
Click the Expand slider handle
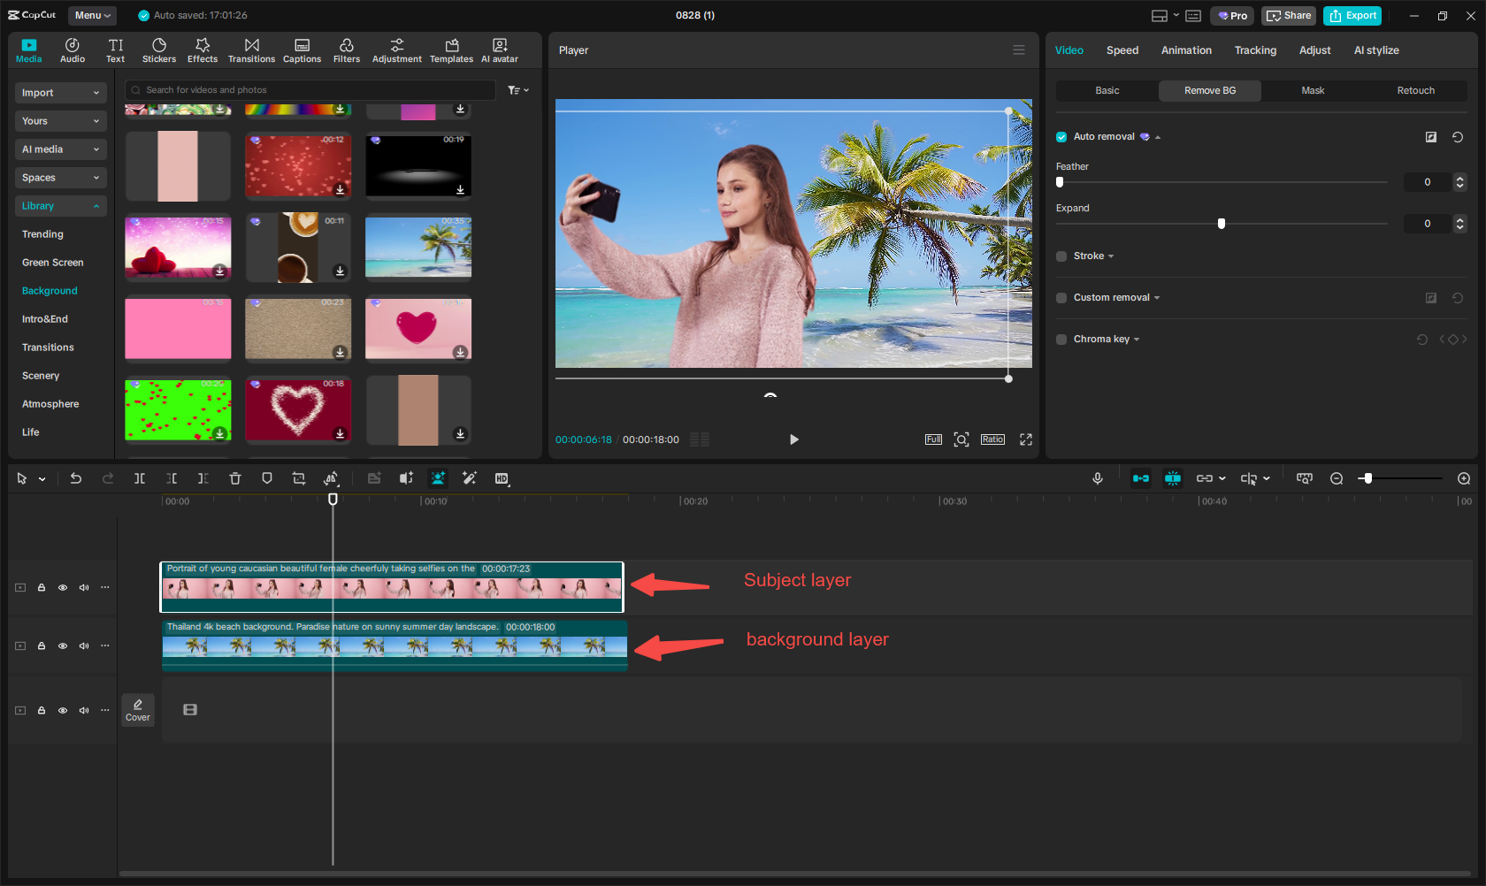pos(1222,224)
